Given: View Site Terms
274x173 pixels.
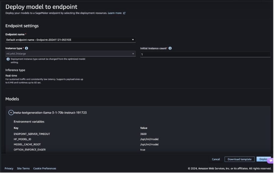Looking at the screenshot, I should (x=23, y=168).
